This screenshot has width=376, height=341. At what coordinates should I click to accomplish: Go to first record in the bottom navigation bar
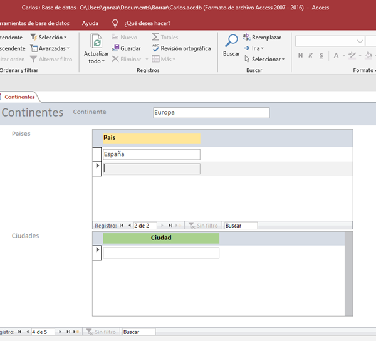pyautogui.click(x=19, y=332)
